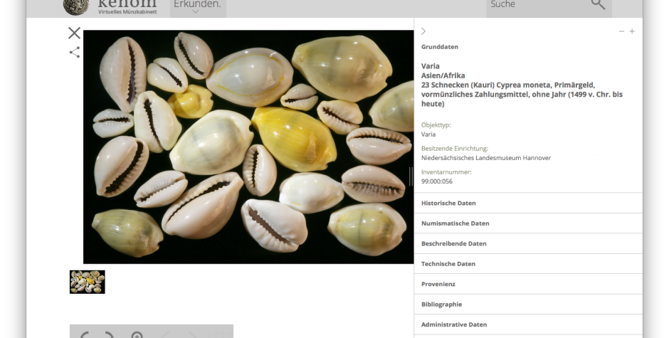Click the share icon beside the image
The width and height of the screenshot is (669, 338).
click(75, 53)
